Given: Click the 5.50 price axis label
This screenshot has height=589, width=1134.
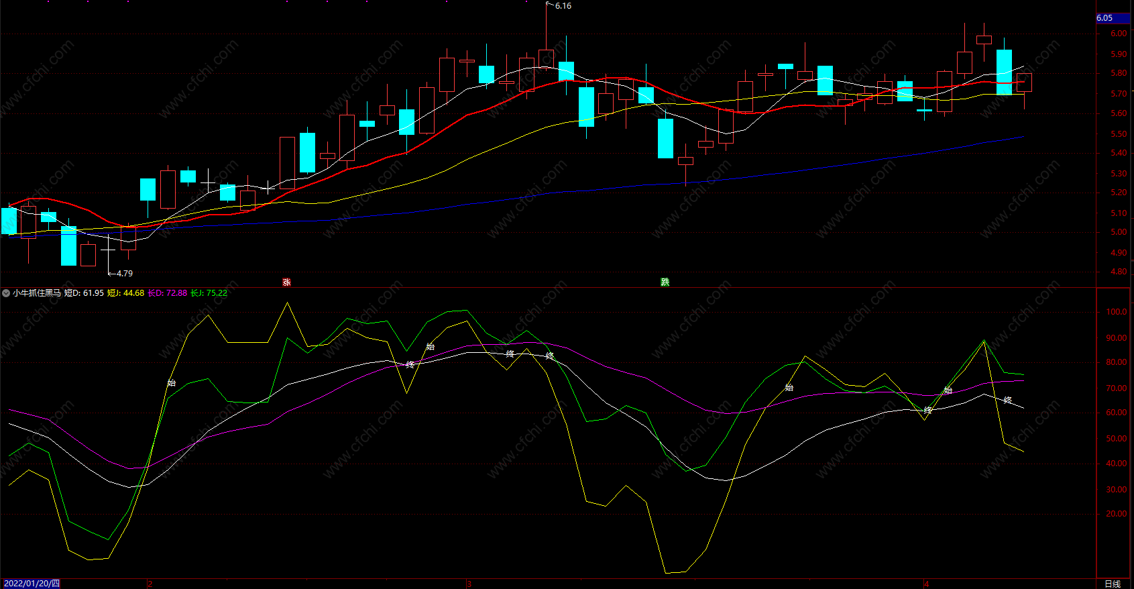Looking at the screenshot, I should coord(1118,134).
